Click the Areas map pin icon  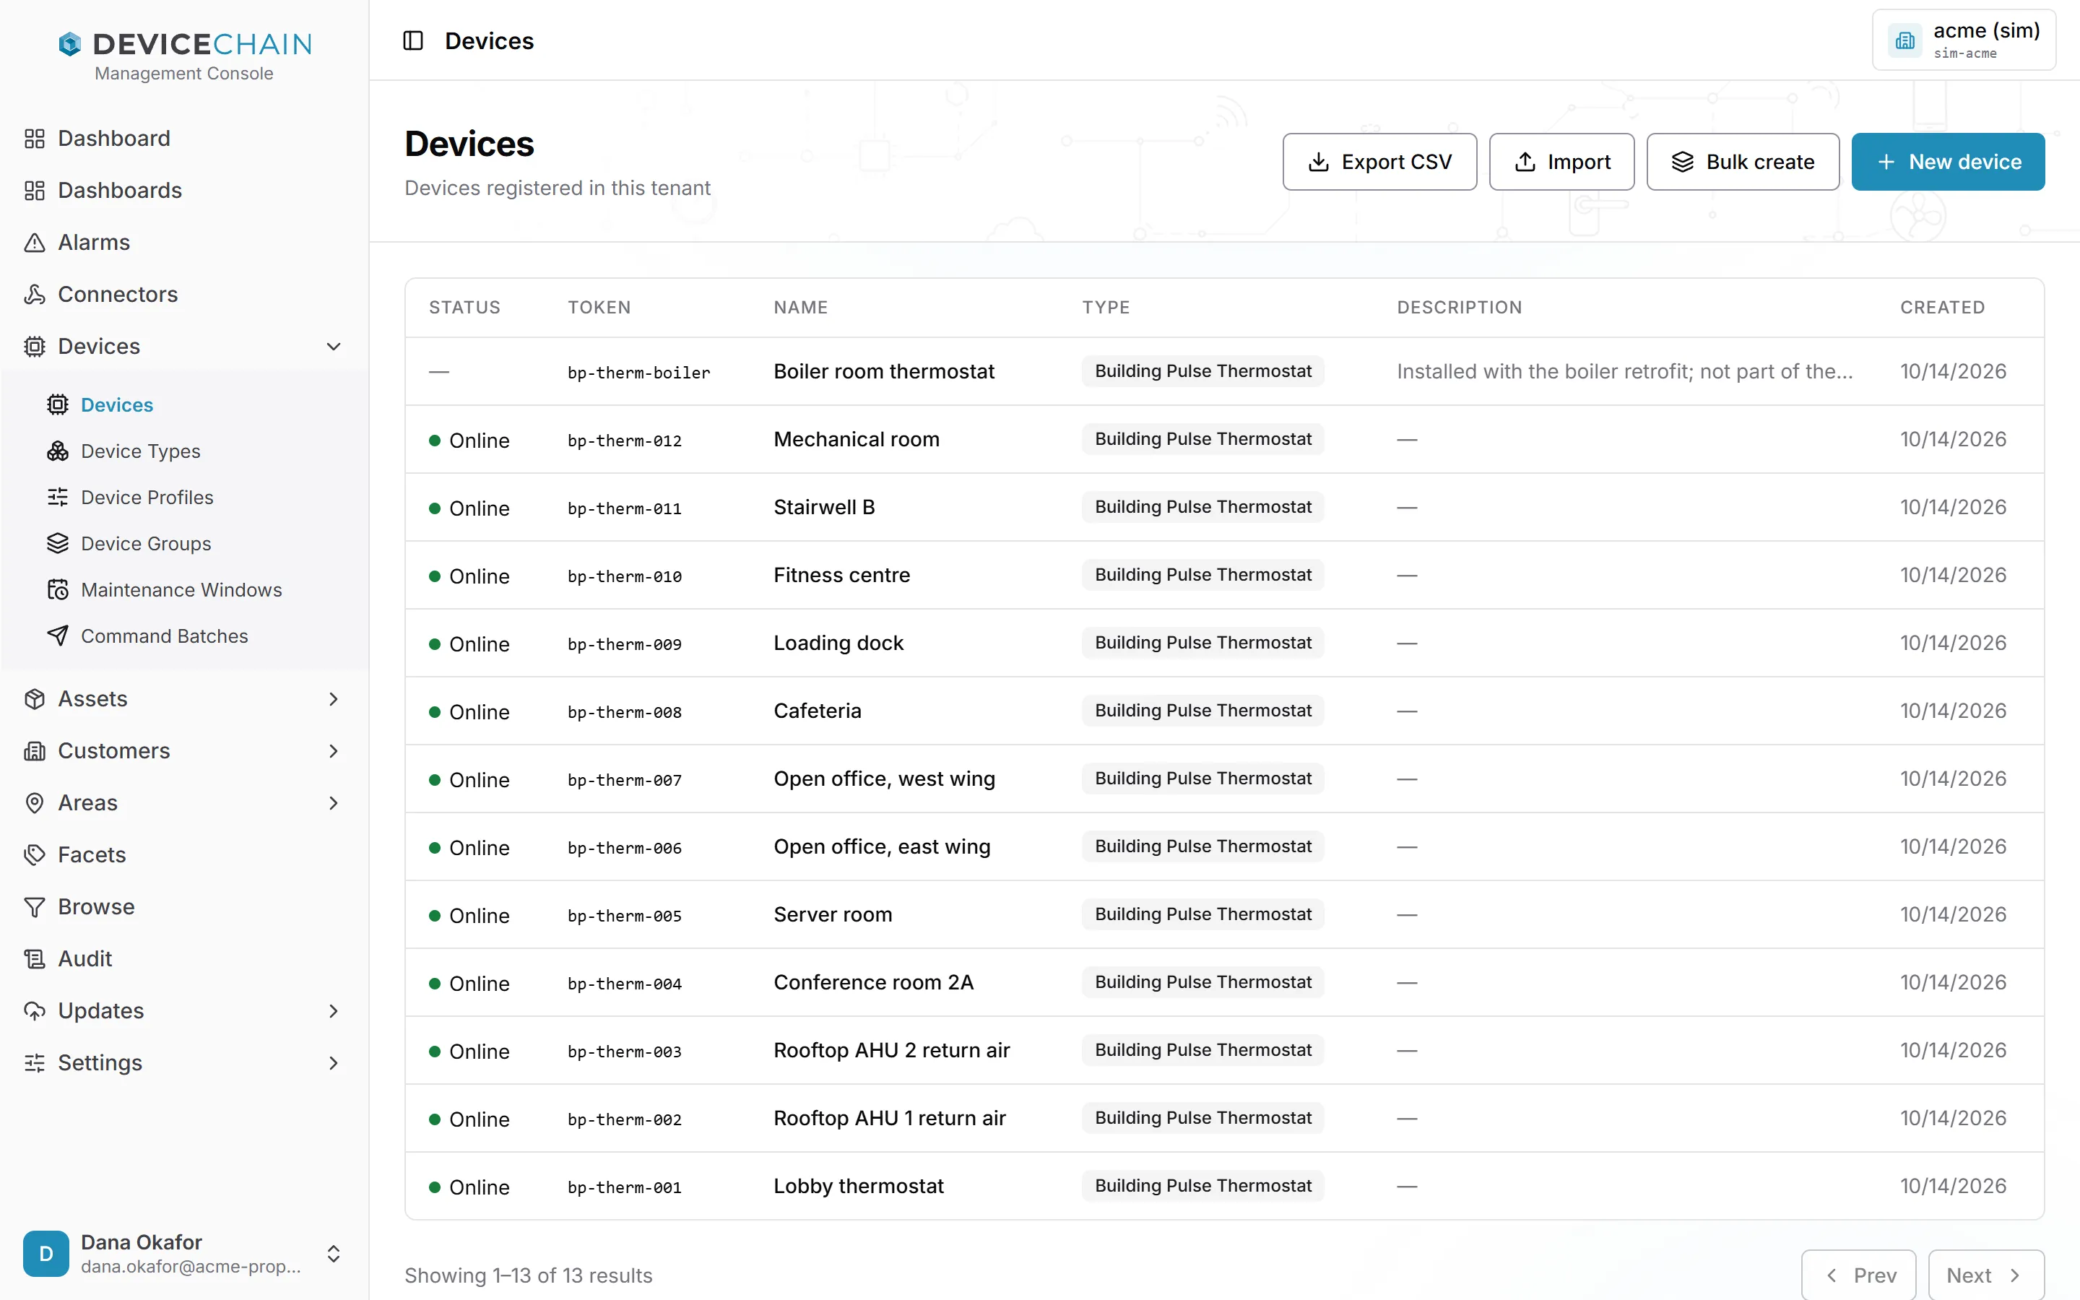pos(35,803)
